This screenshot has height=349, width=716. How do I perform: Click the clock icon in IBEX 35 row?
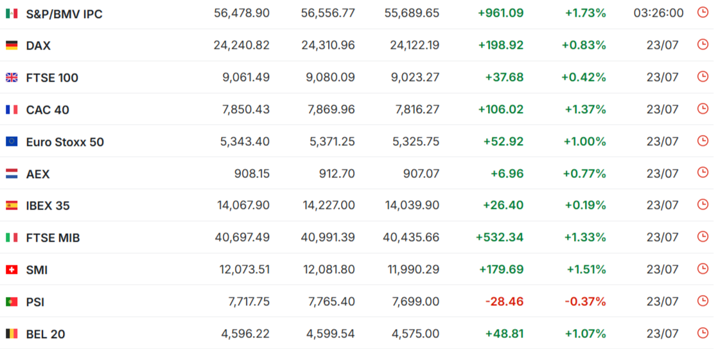(703, 204)
